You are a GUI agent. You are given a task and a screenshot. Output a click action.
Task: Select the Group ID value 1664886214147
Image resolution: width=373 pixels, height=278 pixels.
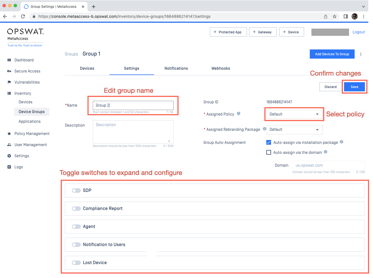coord(279,102)
